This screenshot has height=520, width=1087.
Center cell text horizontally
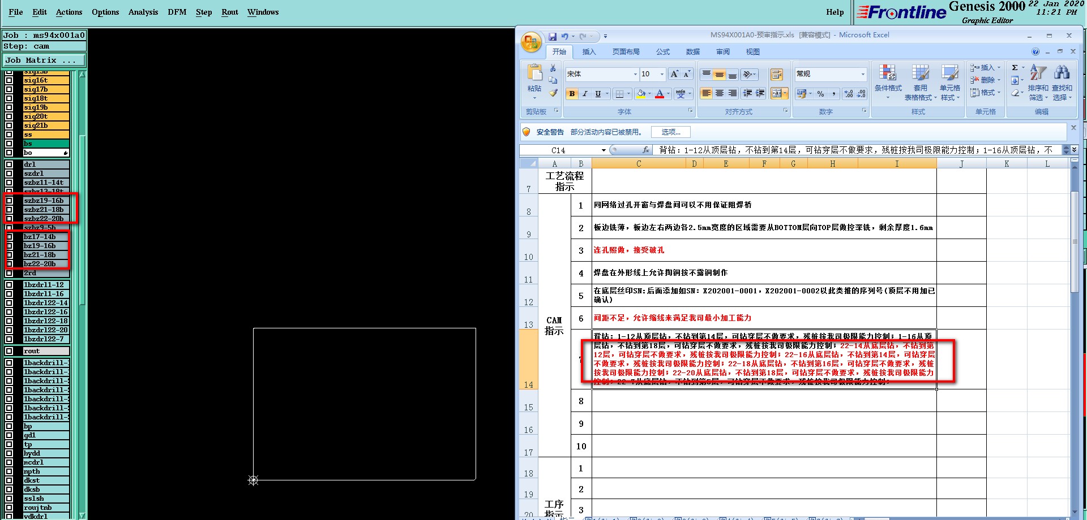click(719, 93)
